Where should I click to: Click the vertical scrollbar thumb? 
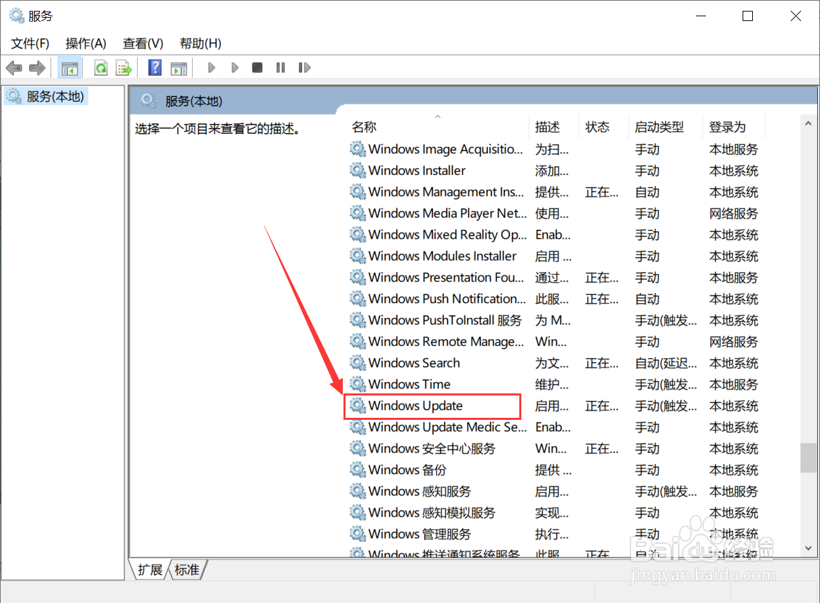coord(808,458)
